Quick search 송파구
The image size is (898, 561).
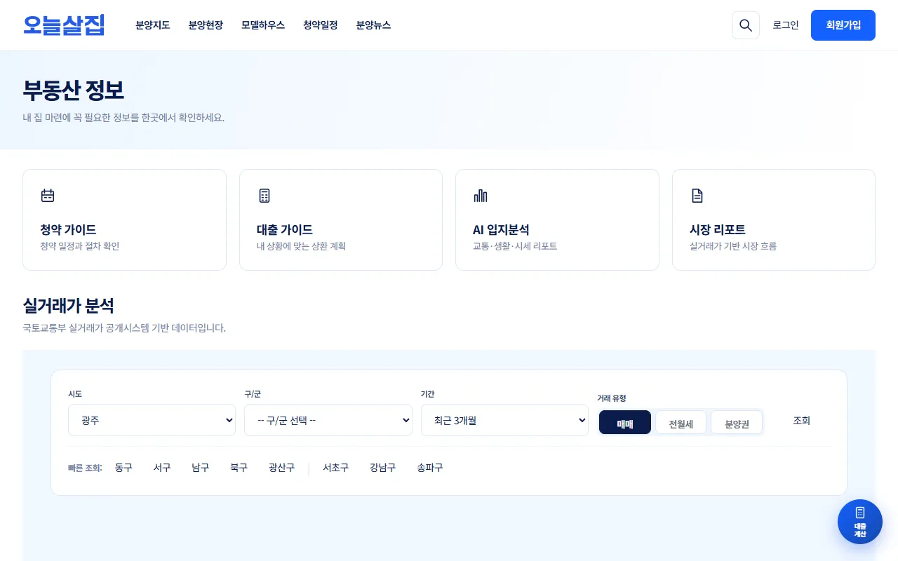(x=430, y=468)
